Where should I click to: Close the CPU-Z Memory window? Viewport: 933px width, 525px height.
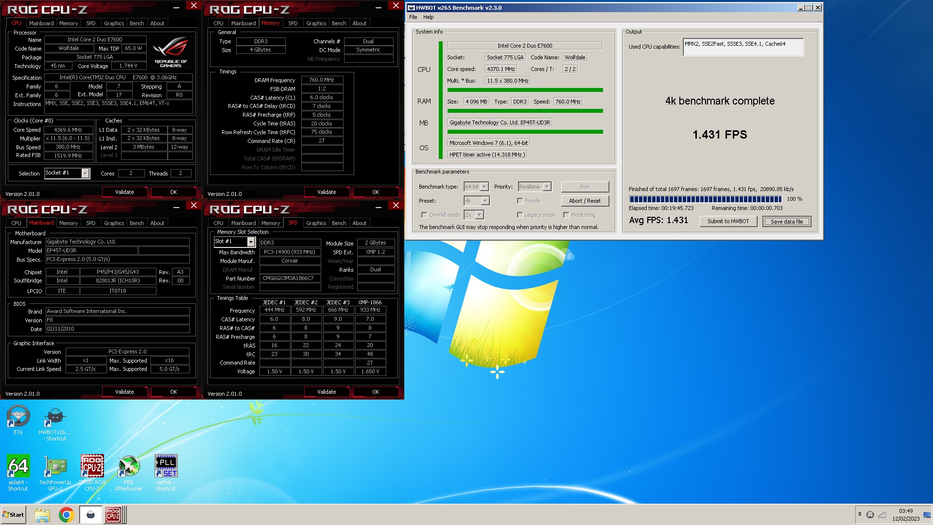[396, 5]
